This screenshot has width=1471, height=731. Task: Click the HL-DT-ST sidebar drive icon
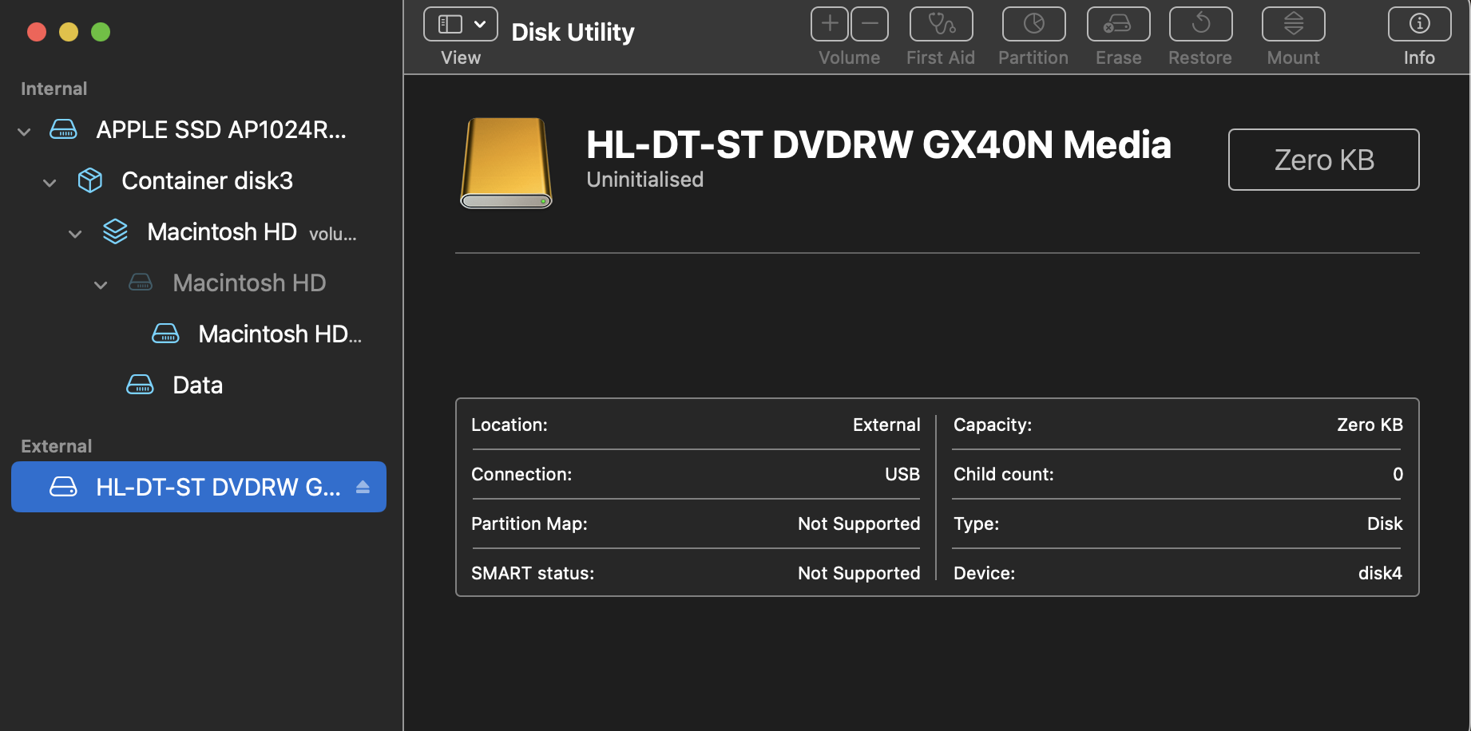[64, 487]
